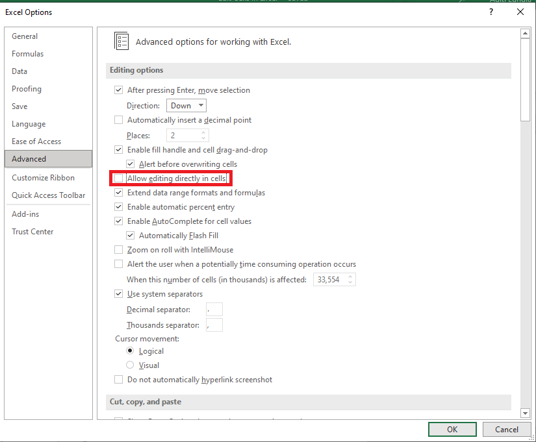The width and height of the screenshot is (536, 442).
Task: Check "Do not automatically hyperlink screenshot"
Action: click(x=118, y=379)
